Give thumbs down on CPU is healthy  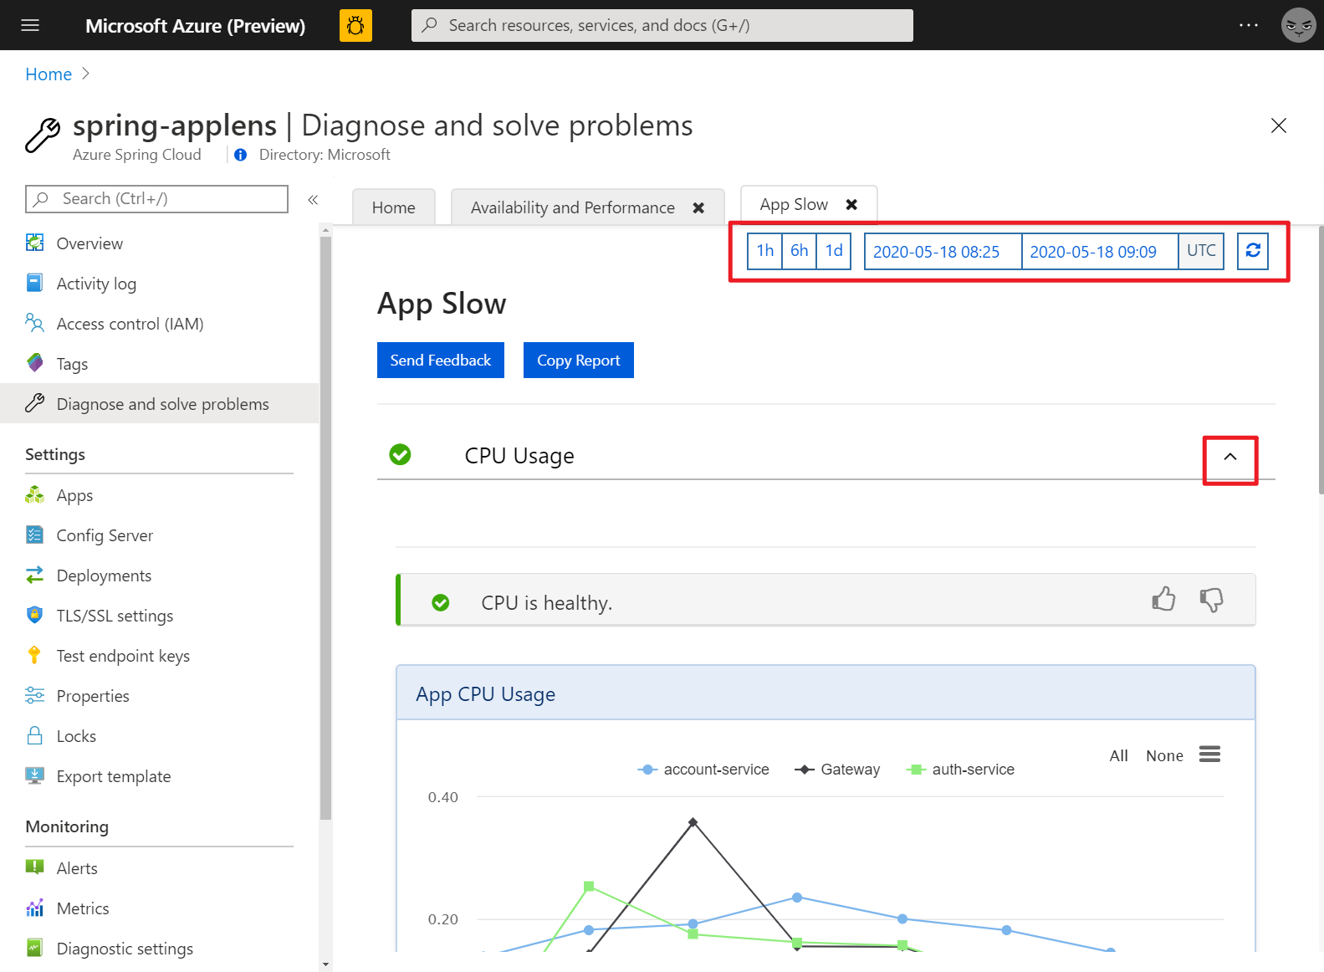pos(1211,599)
